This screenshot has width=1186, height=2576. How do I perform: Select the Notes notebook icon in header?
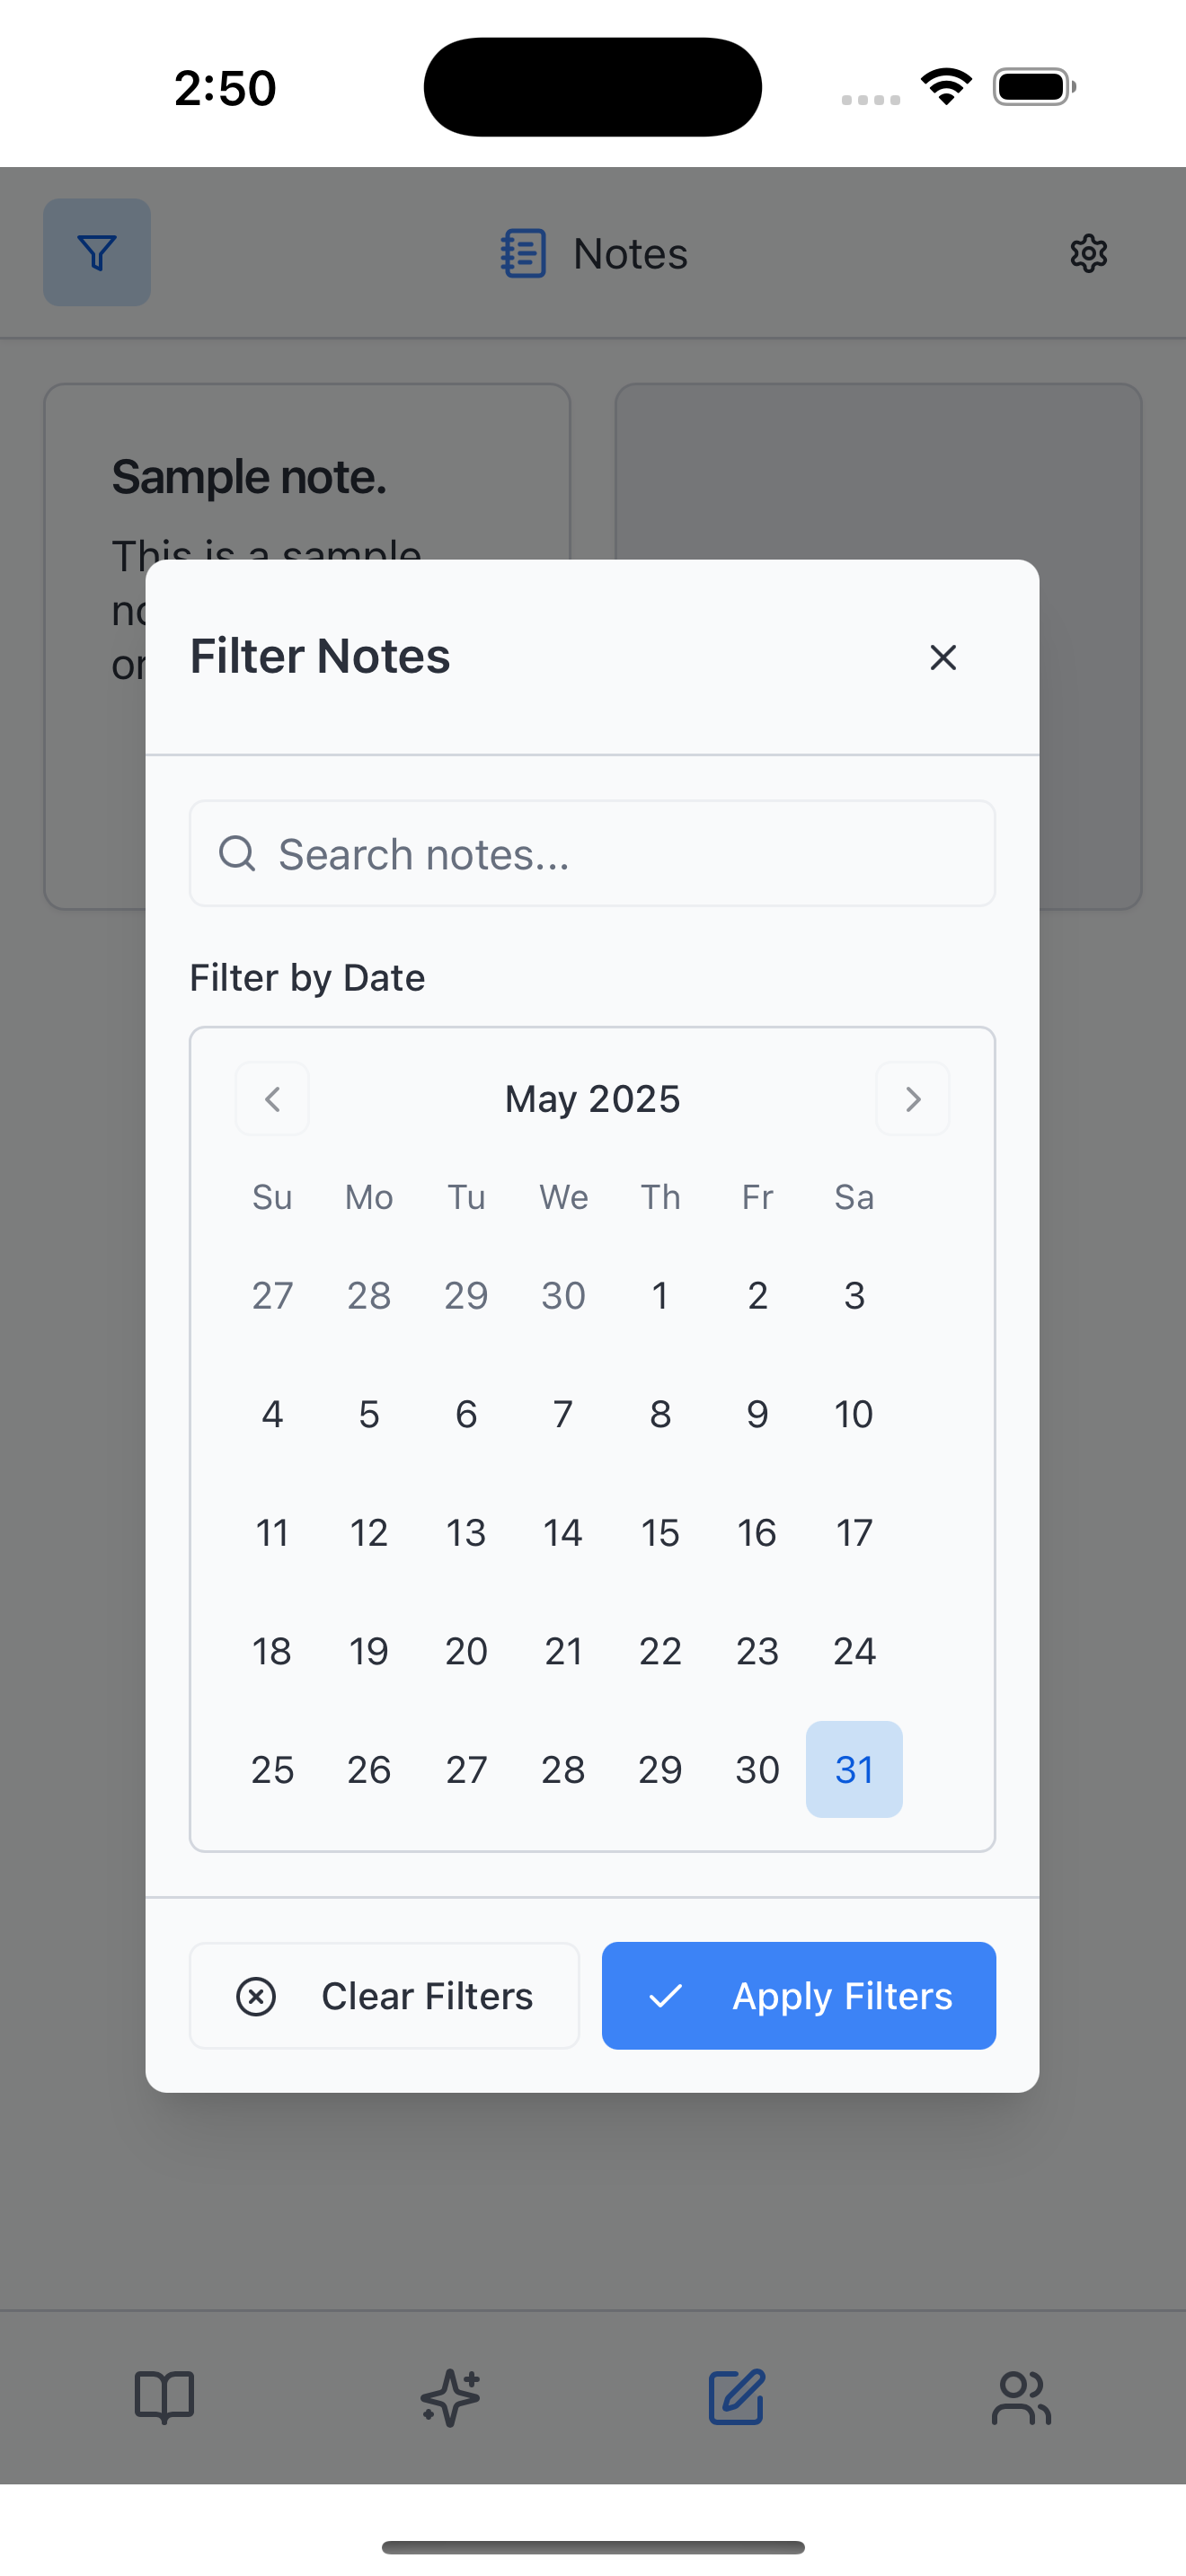(x=522, y=253)
